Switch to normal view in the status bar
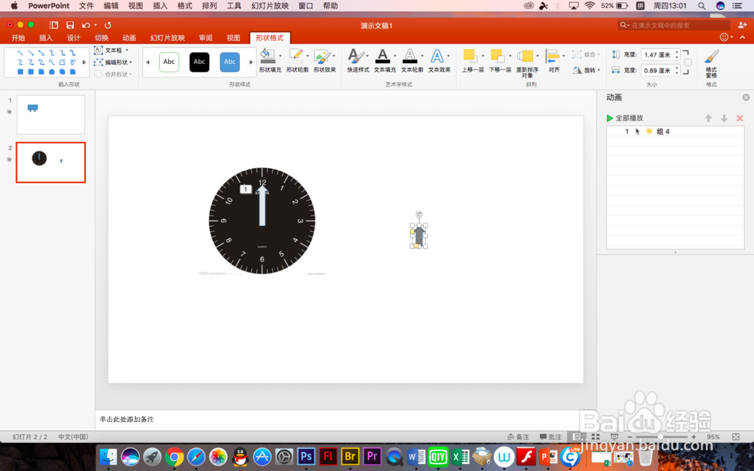Screen dimensions: 754x471 577,437
